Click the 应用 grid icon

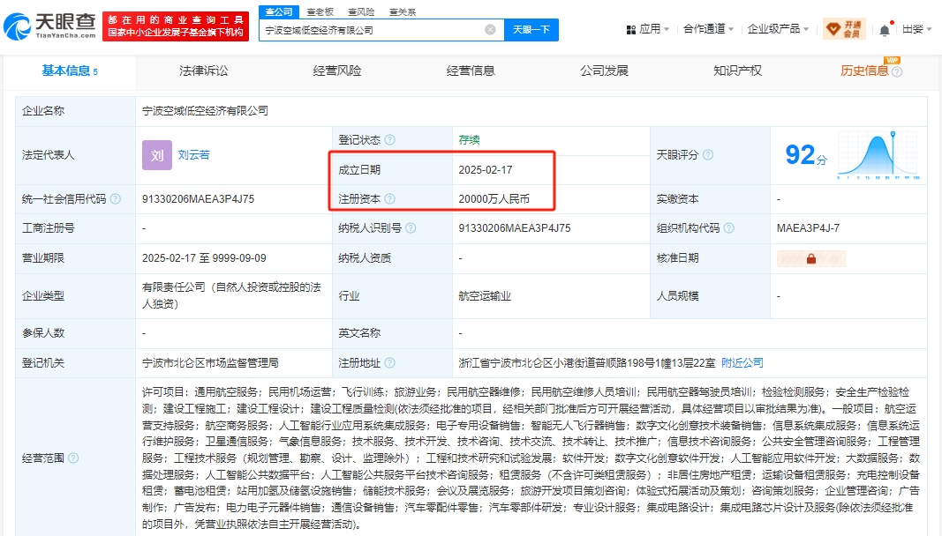coord(631,29)
